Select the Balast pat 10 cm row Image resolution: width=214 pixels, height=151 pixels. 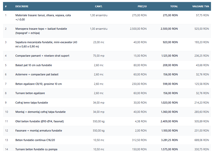[107, 65]
